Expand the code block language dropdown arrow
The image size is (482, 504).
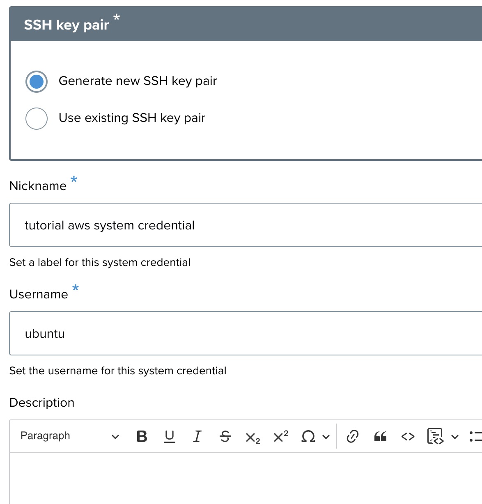click(x=455, y=437)
